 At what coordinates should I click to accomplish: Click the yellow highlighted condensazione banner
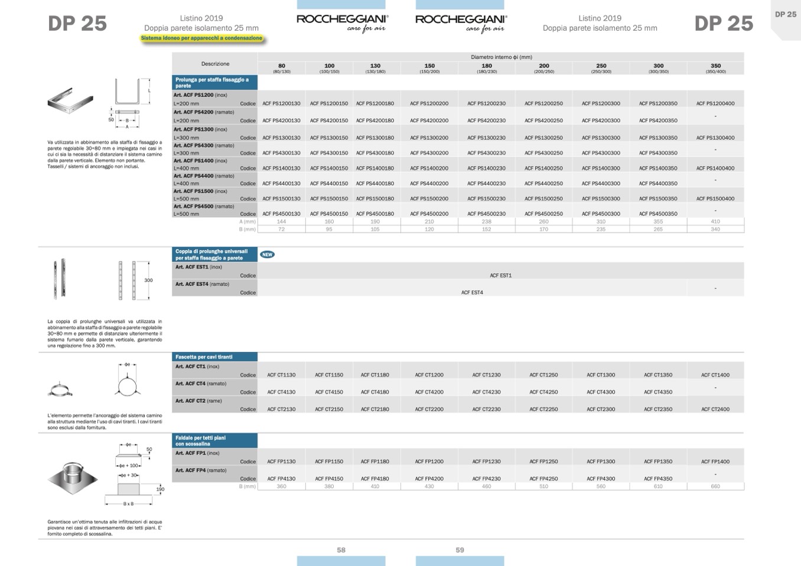[201, 38]
